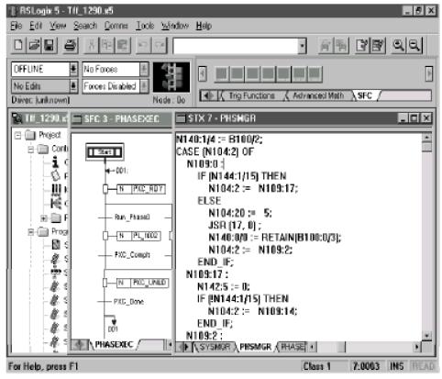This screenshot has height=379, width=442.
Task: Click the PL_1002 step in SFC
Action: coord(138,236)
